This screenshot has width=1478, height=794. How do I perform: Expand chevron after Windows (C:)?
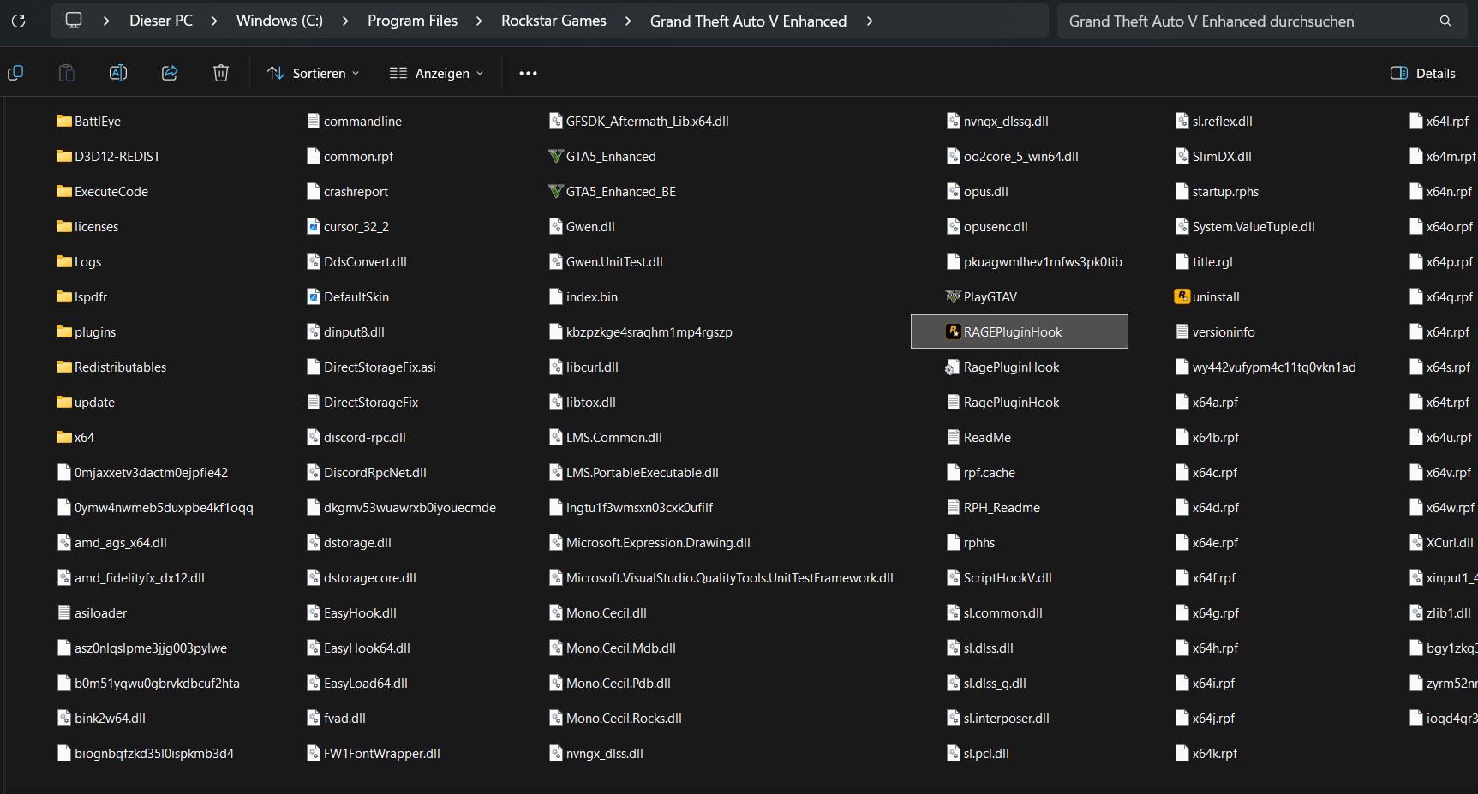(x=345, y=21)
